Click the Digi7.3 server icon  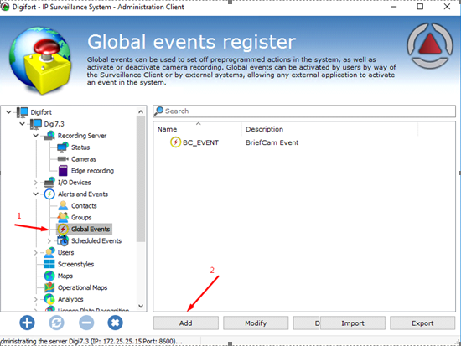36,124
